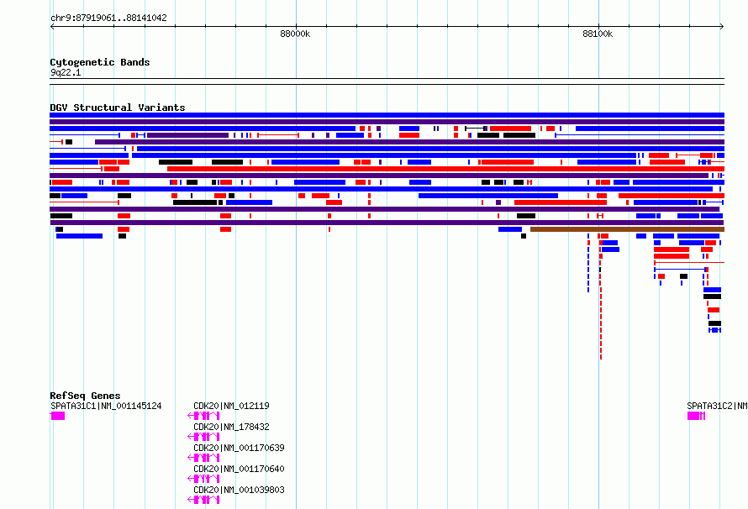748x509 pixels.
Task: Select the CDK20 NM_001170640 gene model glyph
Action: [x=203, y=479]
